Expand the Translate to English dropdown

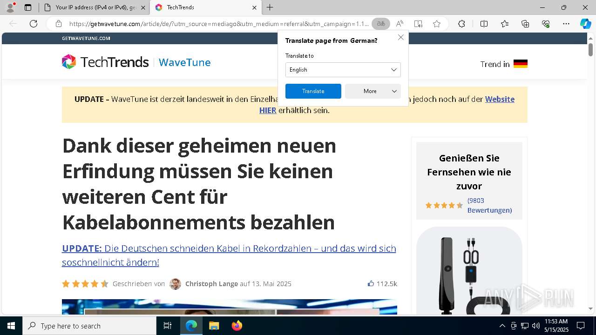click(343, 70)
